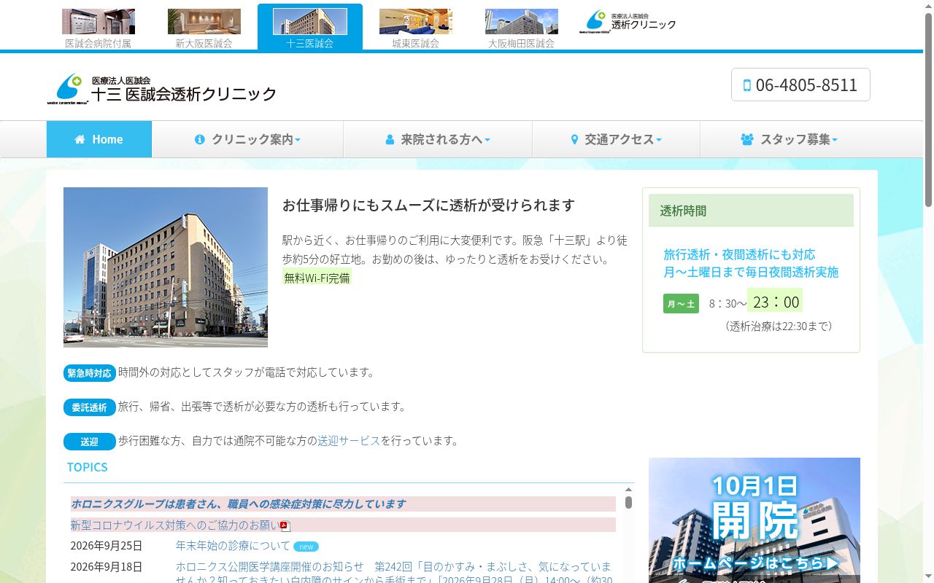
Task: Click the page vertical scrollbar thumb
Action: pyautogui.click(x=928, y=109)
